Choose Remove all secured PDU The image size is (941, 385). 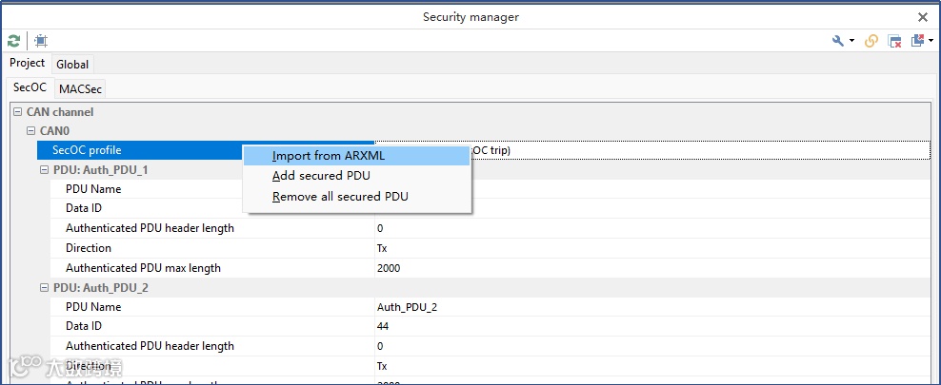(340, 197)
